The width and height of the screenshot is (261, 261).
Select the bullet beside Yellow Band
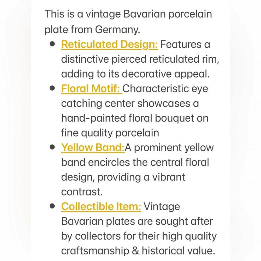point(52,147)
